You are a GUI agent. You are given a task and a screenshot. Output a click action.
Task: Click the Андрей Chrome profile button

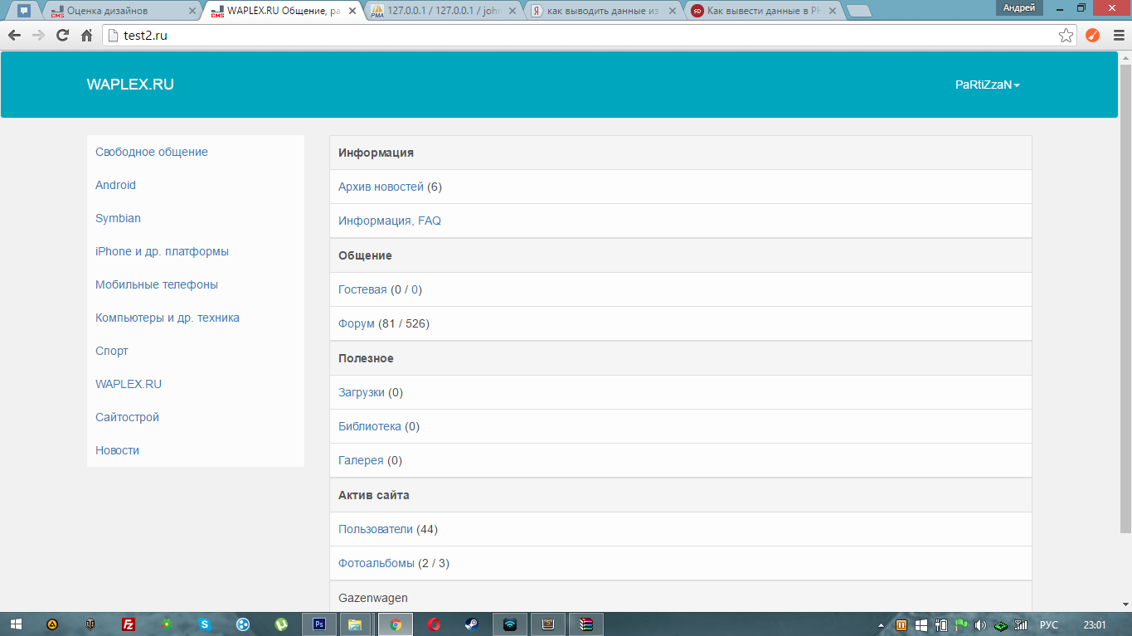(1019, 7)
